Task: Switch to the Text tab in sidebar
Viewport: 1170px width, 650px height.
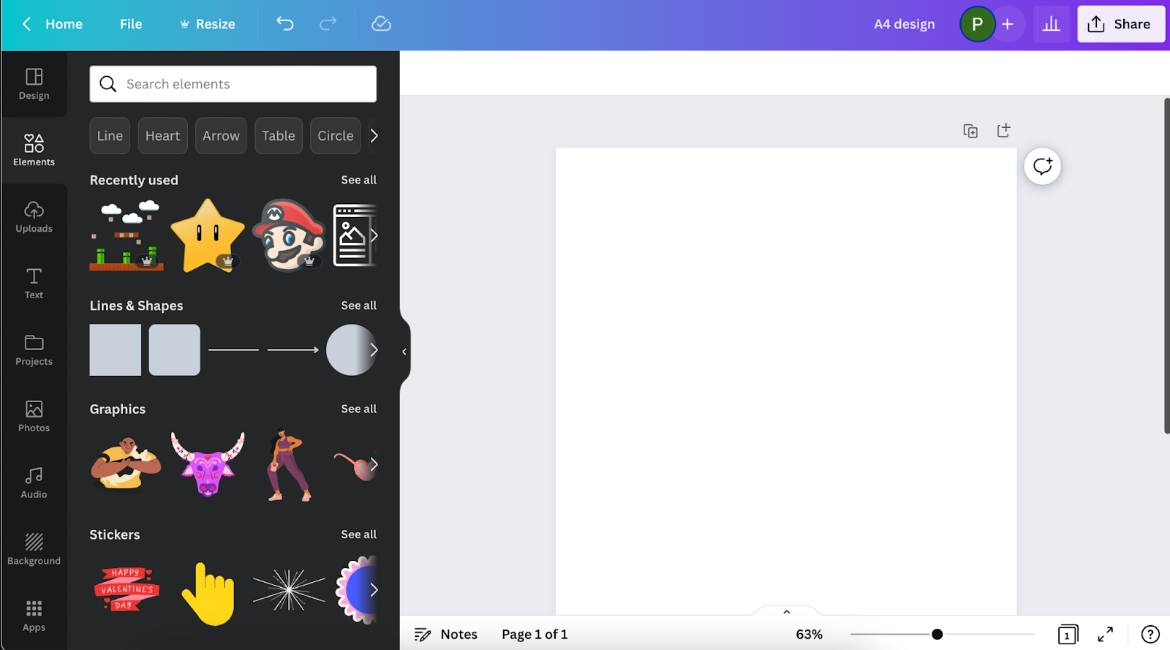Action: tap(34, 283)
